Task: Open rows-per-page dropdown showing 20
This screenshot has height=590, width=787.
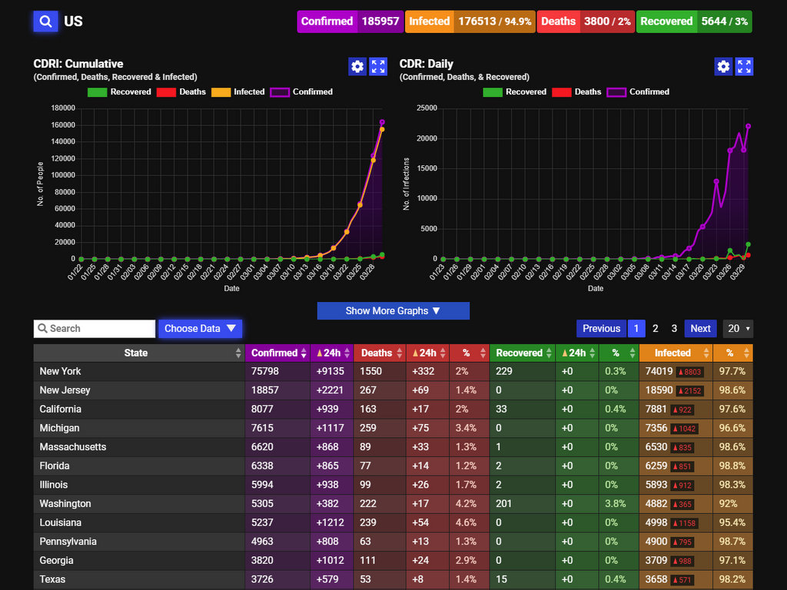Action: (738, 329)
